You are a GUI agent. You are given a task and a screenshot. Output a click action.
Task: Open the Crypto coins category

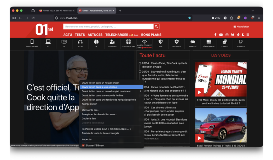(x=225, y=43)
